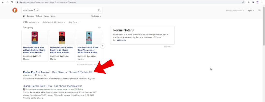Submit search with the magnifier icon
This screenshot has width=265, height=102.
click(x=99, y=10)
